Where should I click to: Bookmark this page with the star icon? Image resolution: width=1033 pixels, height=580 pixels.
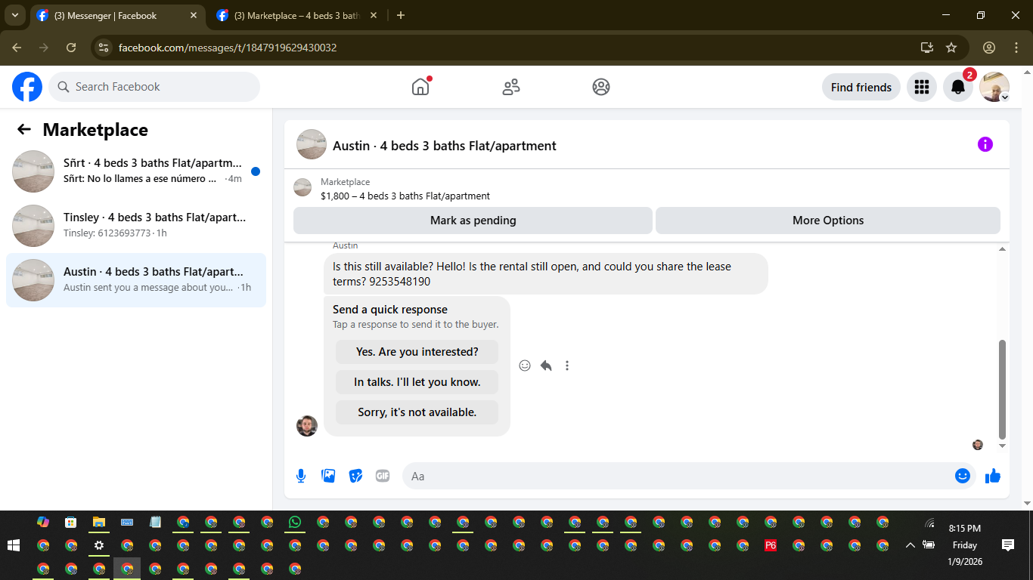pyautogui.click(x=951, y=48)
